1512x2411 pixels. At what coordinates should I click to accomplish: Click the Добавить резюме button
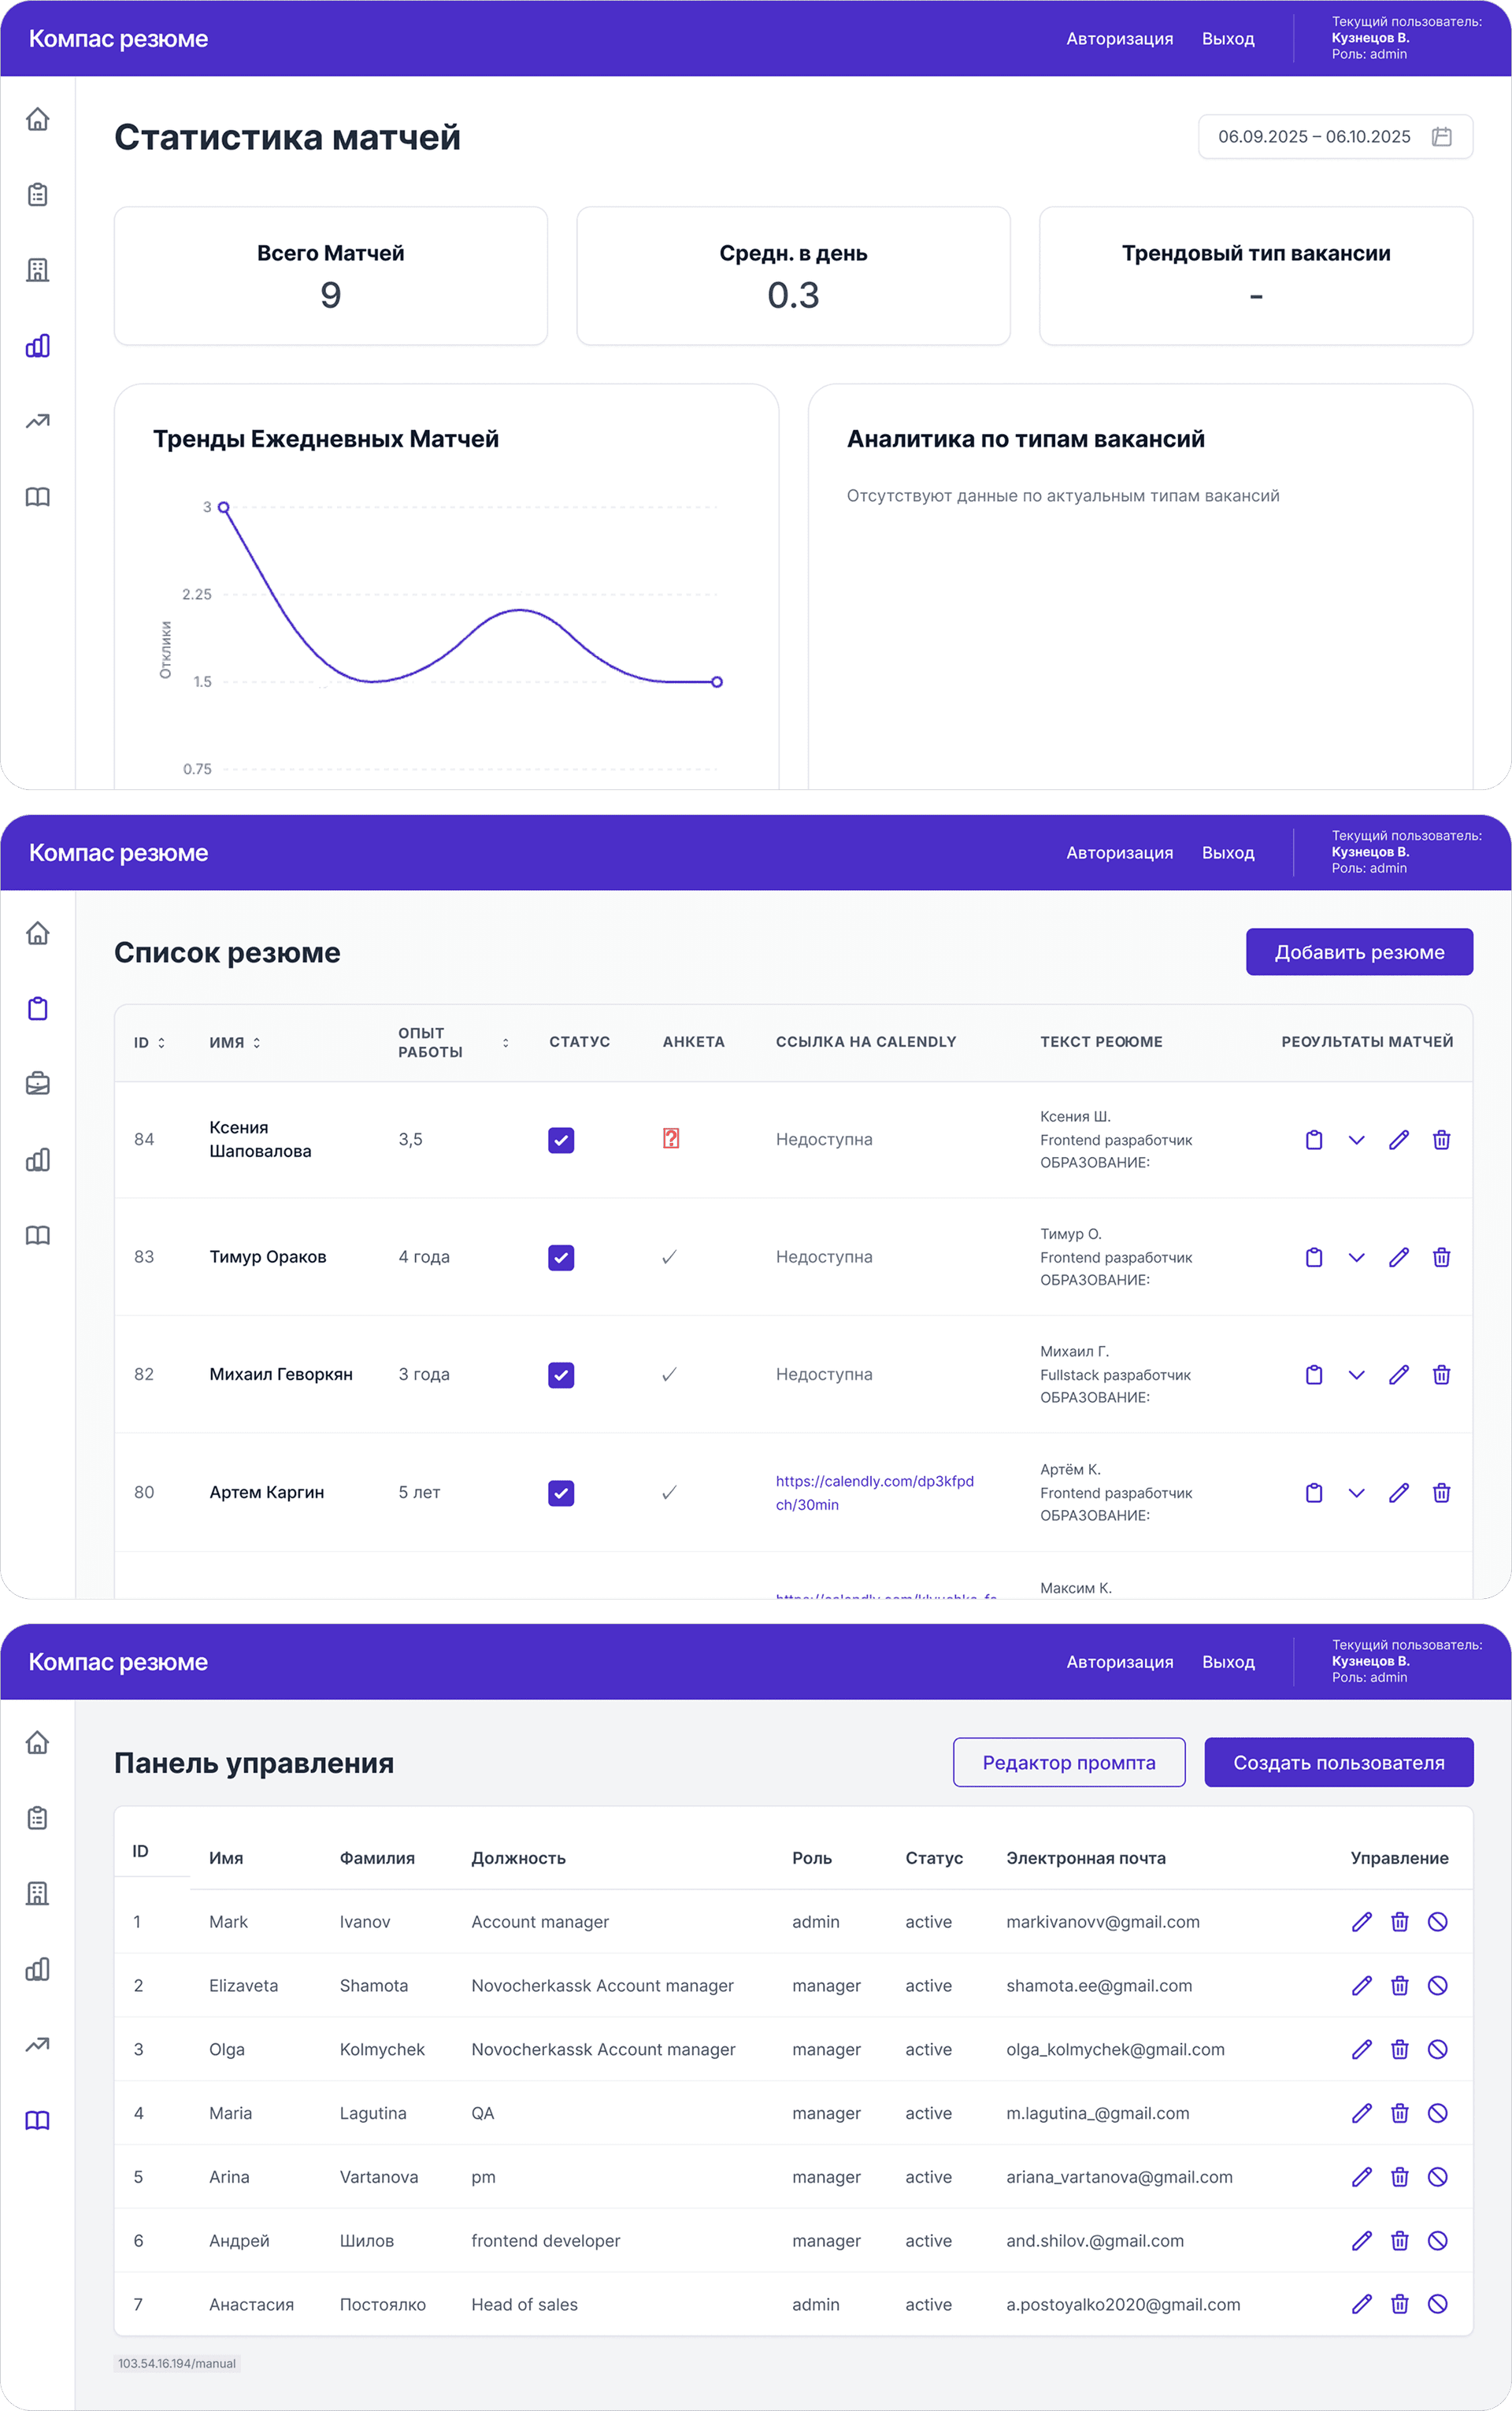click(x=1359, y=952)
